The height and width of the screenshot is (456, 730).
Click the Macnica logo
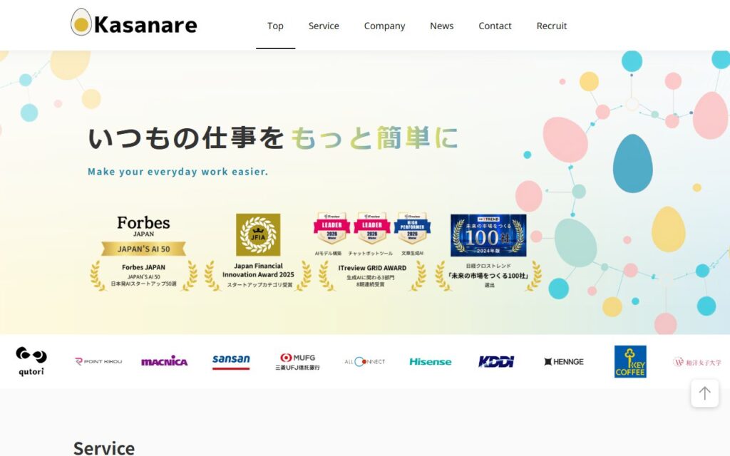tap(164, 361)
